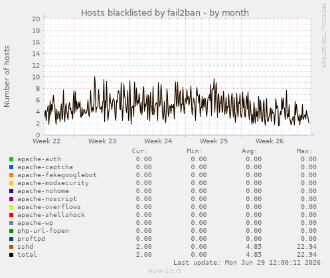
Task: Click the sshd Avg value 4.85
Action: tap(254, 247)
